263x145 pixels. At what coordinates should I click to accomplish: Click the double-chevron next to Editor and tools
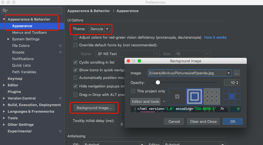click(164, 101)
